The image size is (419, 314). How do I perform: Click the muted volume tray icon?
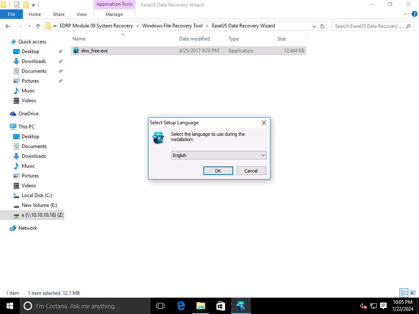(x=363, y=306)
